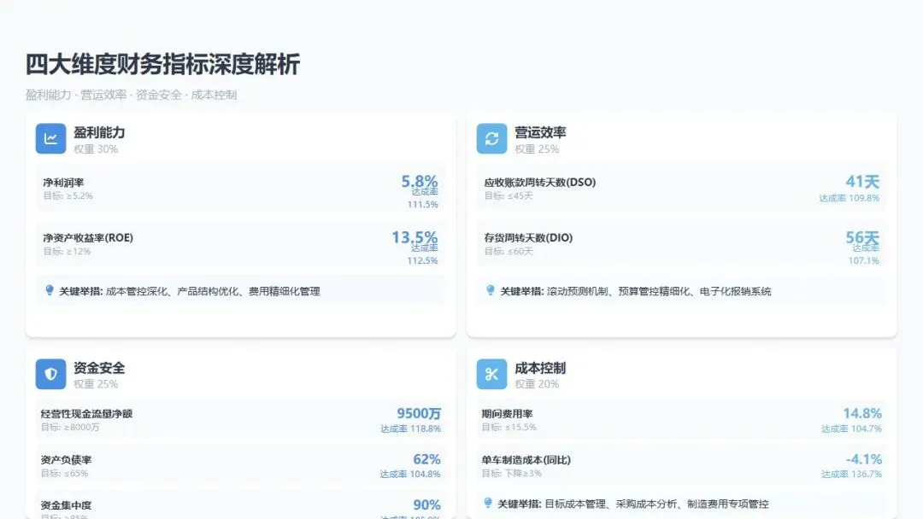Click the 90% fund concentration value
Viewport: 923px width, 519px height.
426,504
